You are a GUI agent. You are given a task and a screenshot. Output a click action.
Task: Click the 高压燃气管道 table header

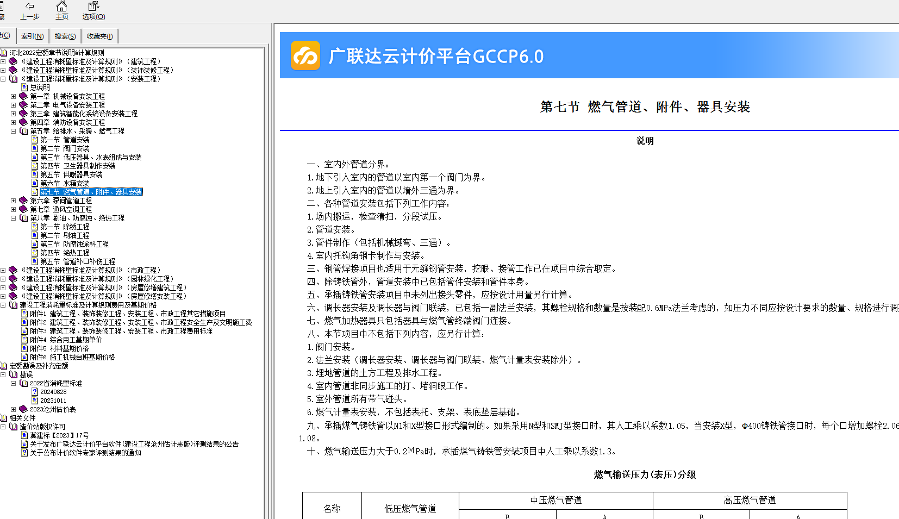tap(750, 500)
